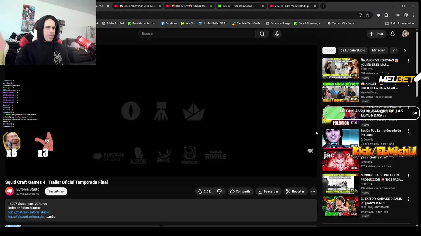Open the patreon.eufonia.studio link
421x236 pixels.
click(x=28, y=212)
